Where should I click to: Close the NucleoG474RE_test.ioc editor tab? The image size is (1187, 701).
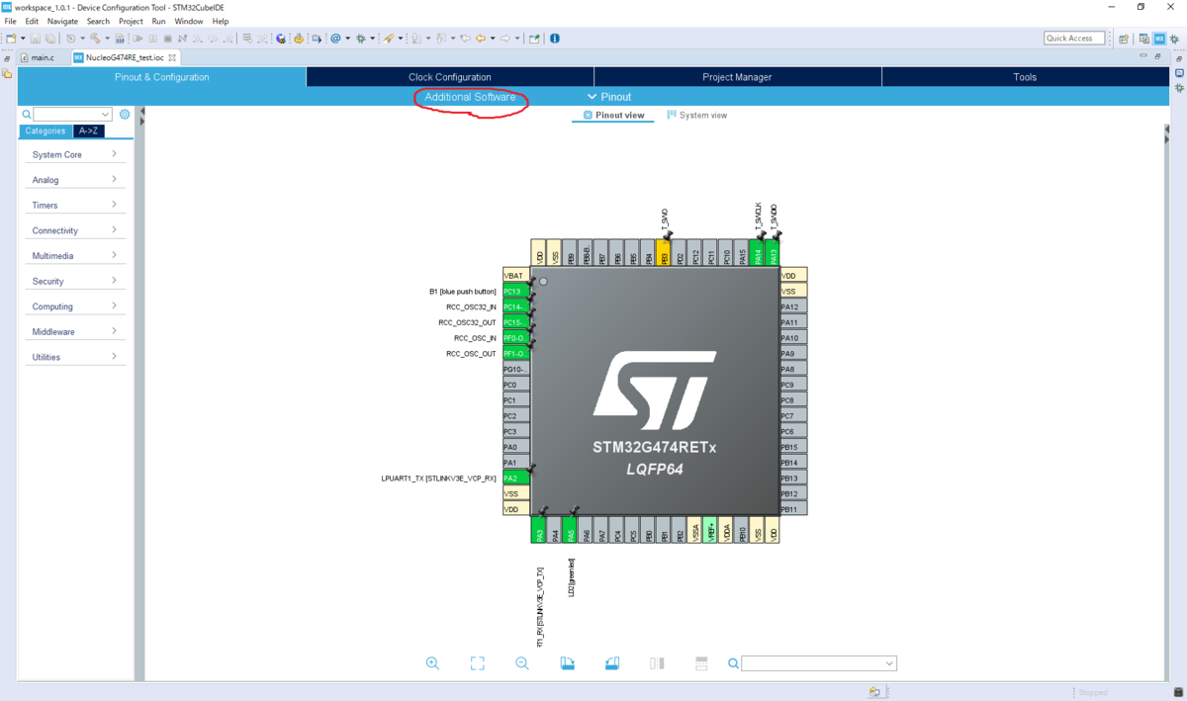coord(172,57)
